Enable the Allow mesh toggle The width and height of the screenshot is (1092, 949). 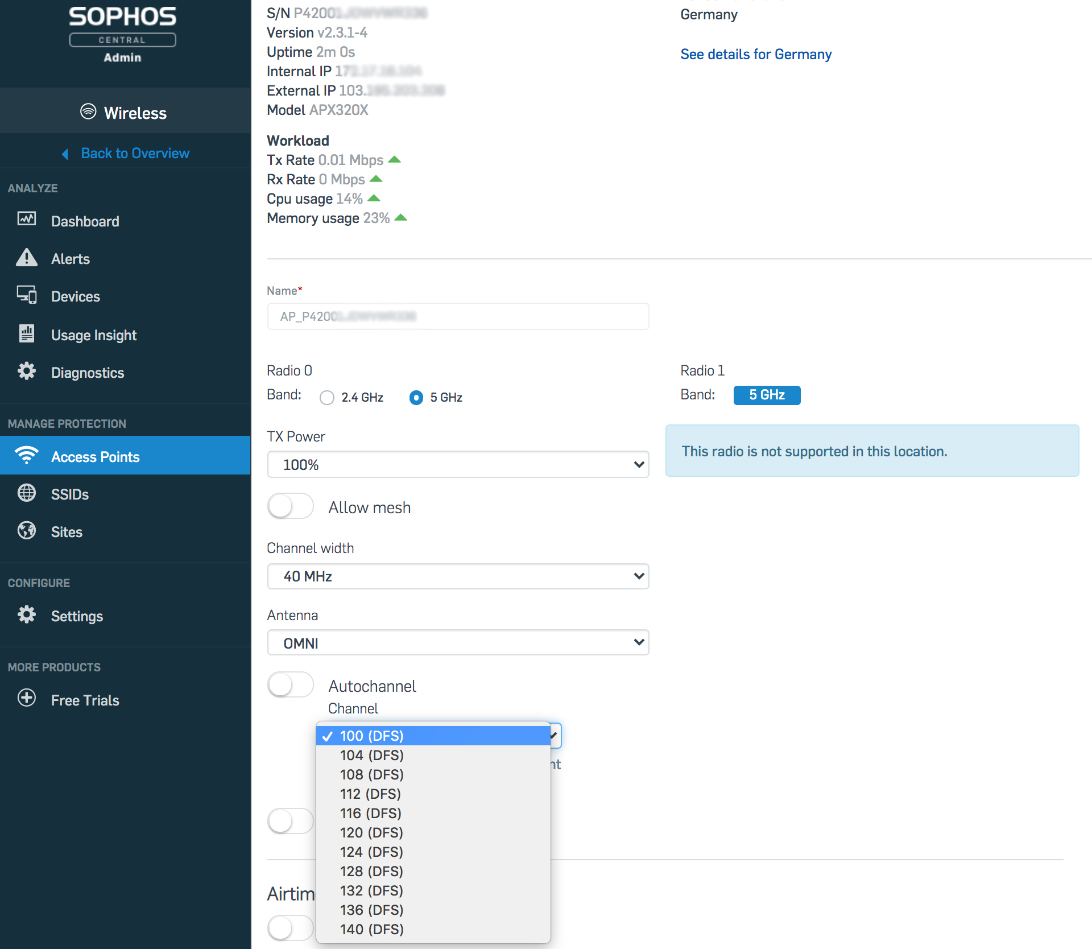click(x=291, y=506)
